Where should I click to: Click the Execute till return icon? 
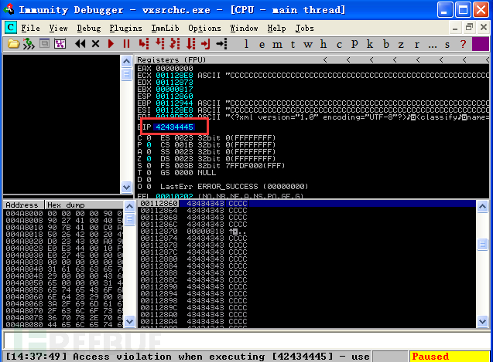(x=206, y=43)
